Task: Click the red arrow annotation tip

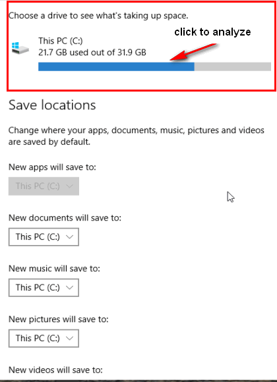Action: (x=172, y=59)
